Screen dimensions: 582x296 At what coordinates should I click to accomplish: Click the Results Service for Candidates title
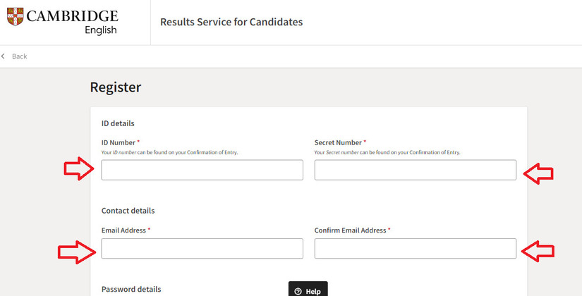pyautogui.click(x=231, y=22)
